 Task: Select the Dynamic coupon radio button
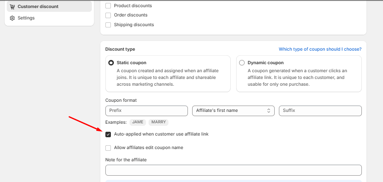242,63
